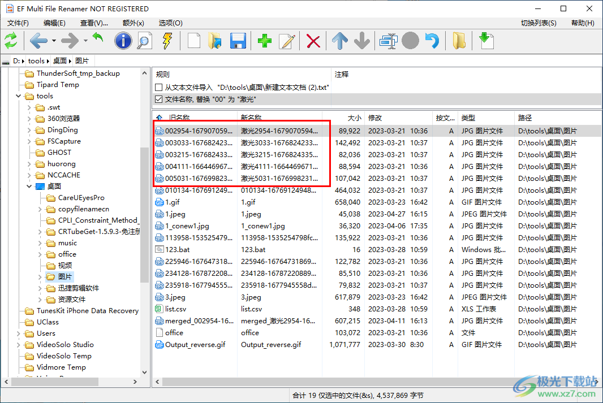The width and height of the screenshot is (603, 403).
Task: Expand the VideoSolo Studio folder
Action: 19,345
